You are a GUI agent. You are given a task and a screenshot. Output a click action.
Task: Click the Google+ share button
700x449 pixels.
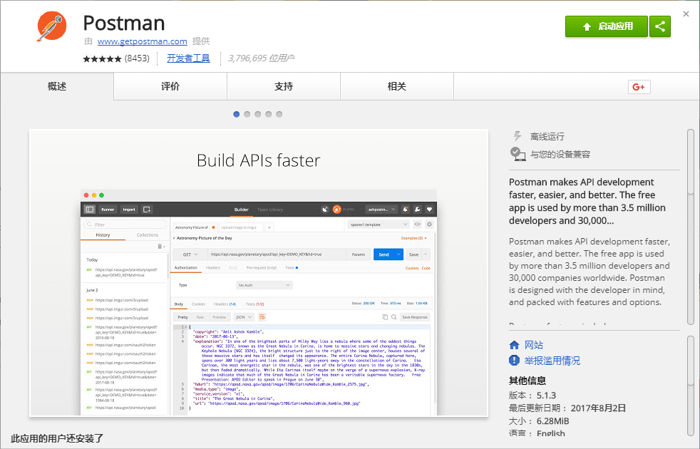click(639, 87)
